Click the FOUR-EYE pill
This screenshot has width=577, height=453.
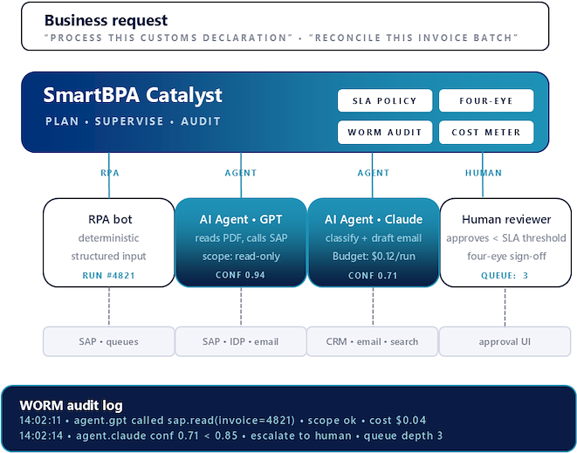(486, 100)
